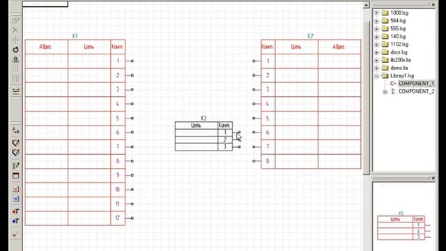The width and height of the screenshot is (446, 251).
Task: Click pin 1 endpoint of connector X1
Action: pyautogui.click(x=132, y=61)
